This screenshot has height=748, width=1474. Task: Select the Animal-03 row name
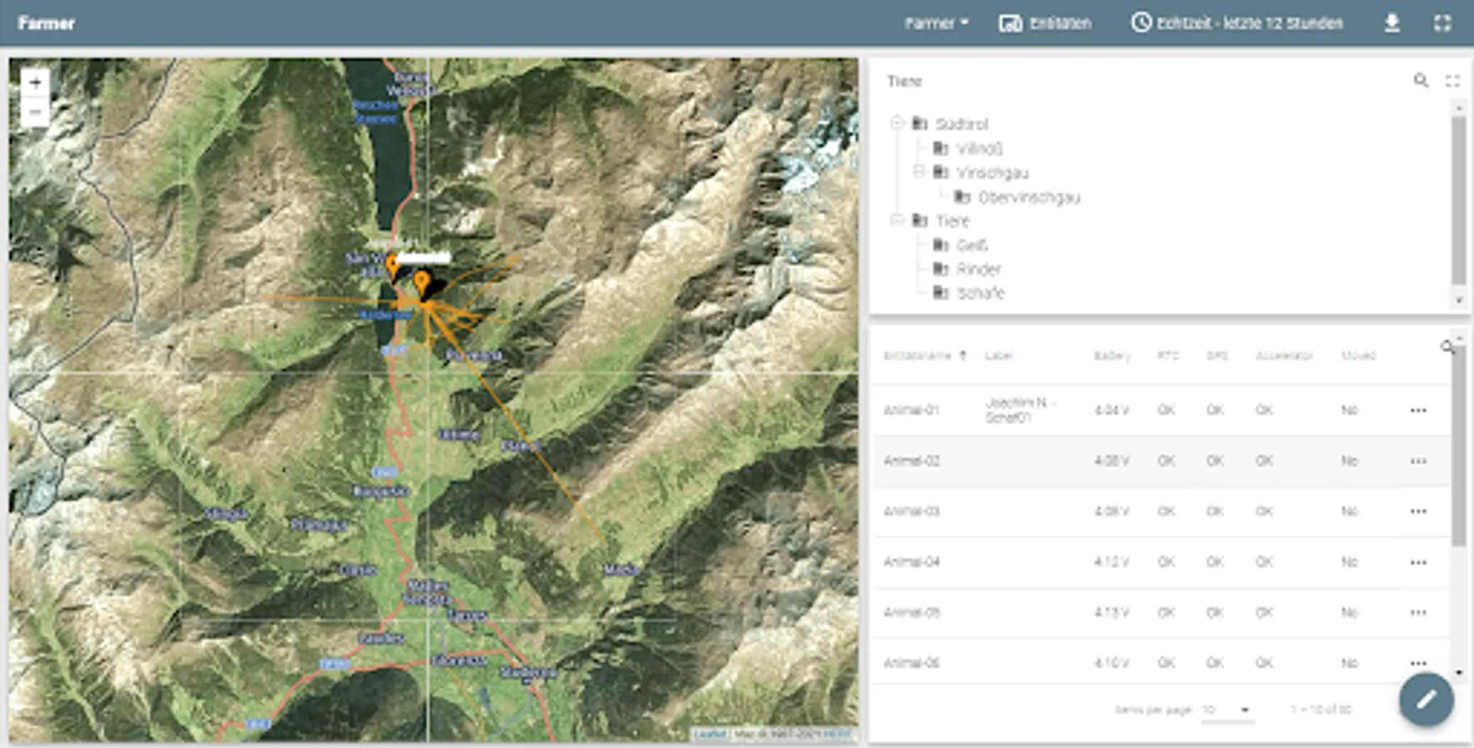tap(912, 512)
